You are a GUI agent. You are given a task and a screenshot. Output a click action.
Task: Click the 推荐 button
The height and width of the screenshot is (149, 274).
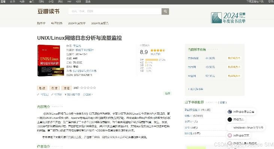167,93
